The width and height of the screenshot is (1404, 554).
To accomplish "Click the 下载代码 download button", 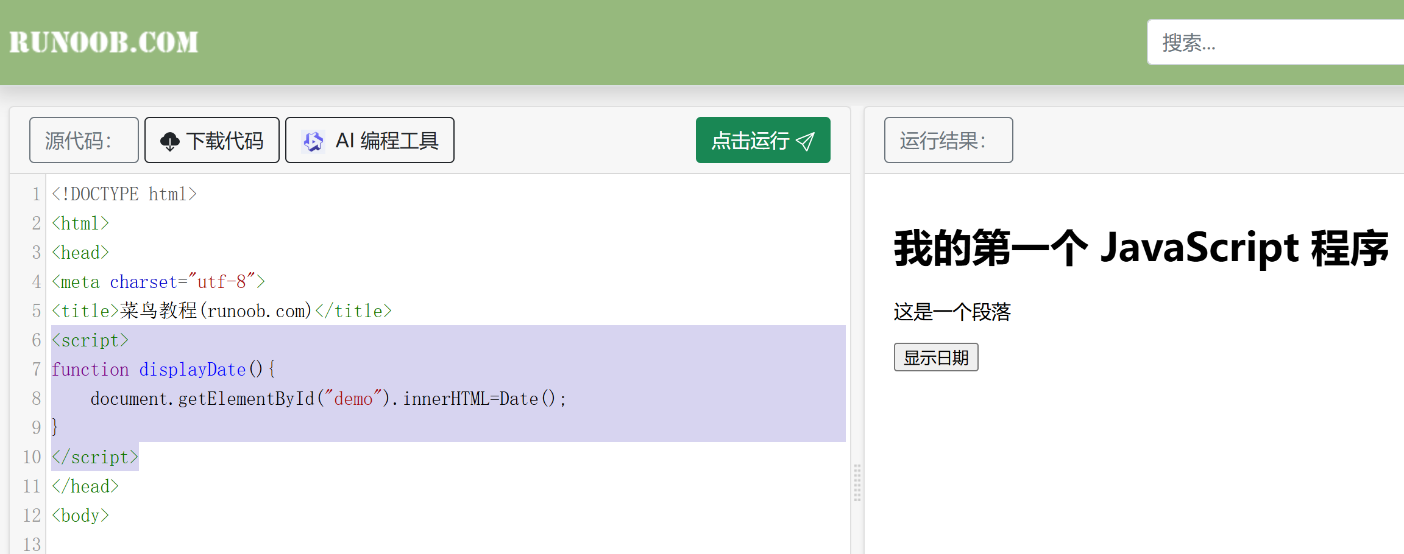I will click(212, 140).
